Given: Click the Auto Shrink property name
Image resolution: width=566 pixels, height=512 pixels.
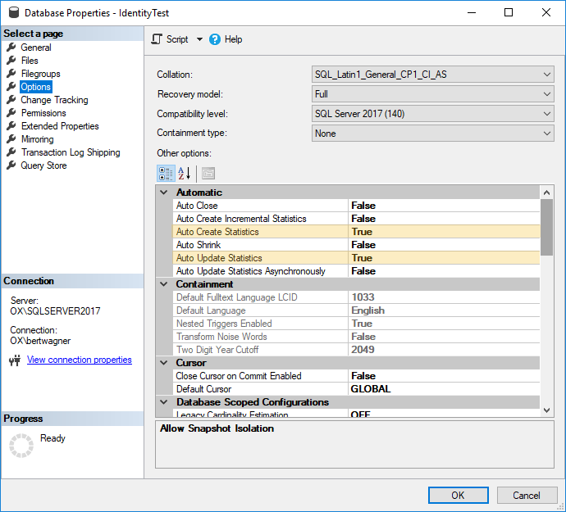Looking at the screenshot, I should [x=199, y=245].
